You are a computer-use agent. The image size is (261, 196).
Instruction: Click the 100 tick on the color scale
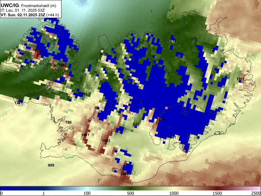point(87,193)
